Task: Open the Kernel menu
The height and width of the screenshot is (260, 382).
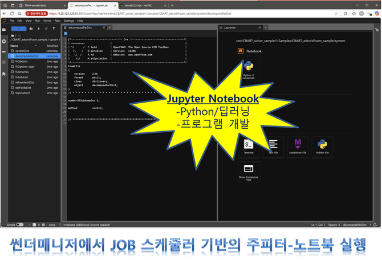Action: click(47, 21)
